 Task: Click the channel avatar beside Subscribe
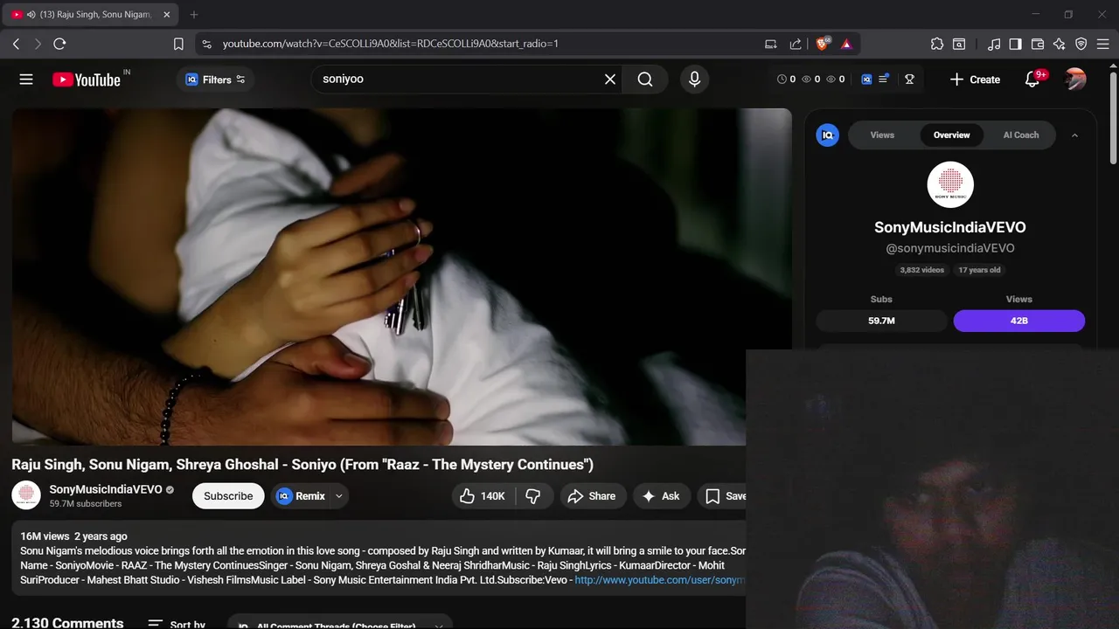pos(26,495)
